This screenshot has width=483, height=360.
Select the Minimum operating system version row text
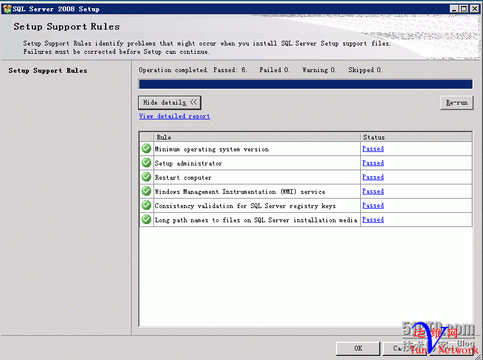point(211,150)
